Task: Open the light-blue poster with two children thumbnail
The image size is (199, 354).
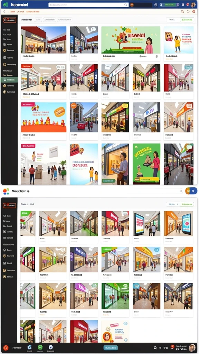Action: tap(84, 164)
